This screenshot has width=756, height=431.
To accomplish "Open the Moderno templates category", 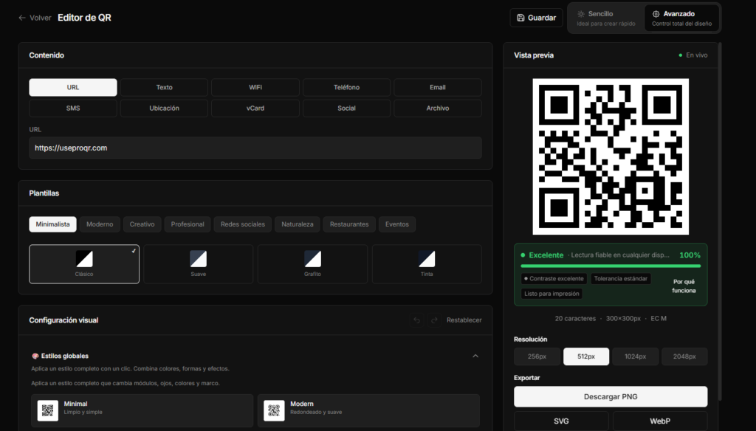I will click(100, 224).
